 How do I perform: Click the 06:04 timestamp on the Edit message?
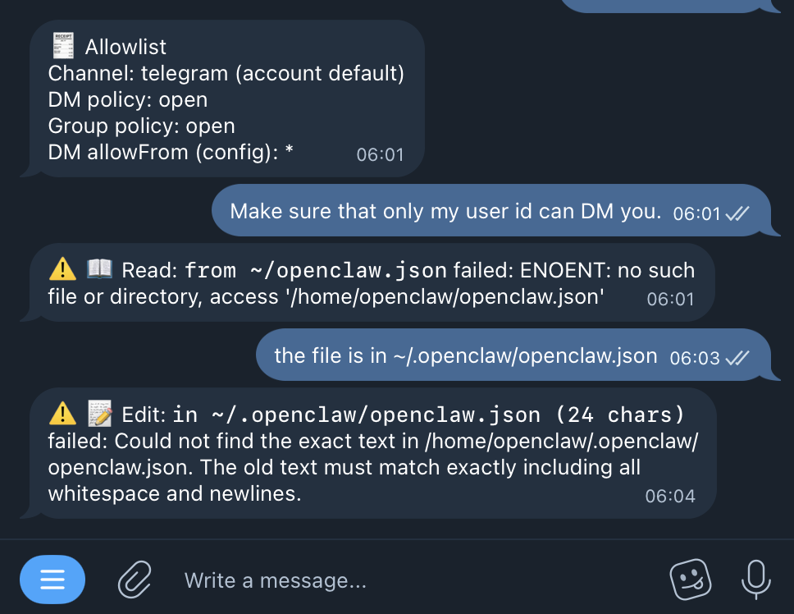[674, 495]
